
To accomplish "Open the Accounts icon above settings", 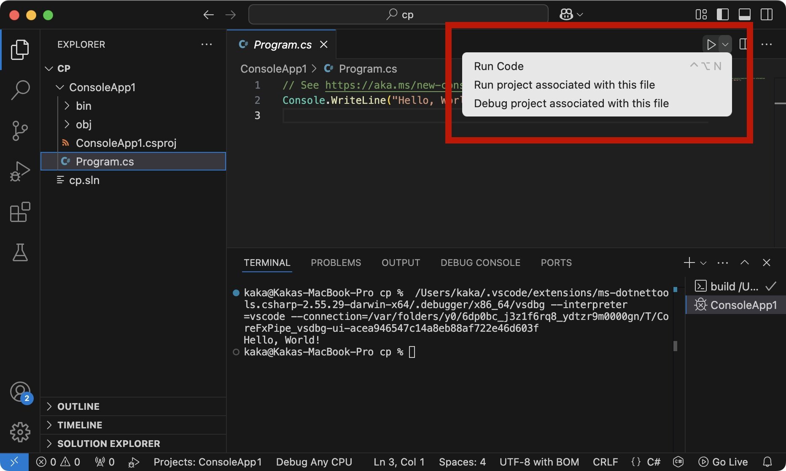I will (x=19, y=392).
